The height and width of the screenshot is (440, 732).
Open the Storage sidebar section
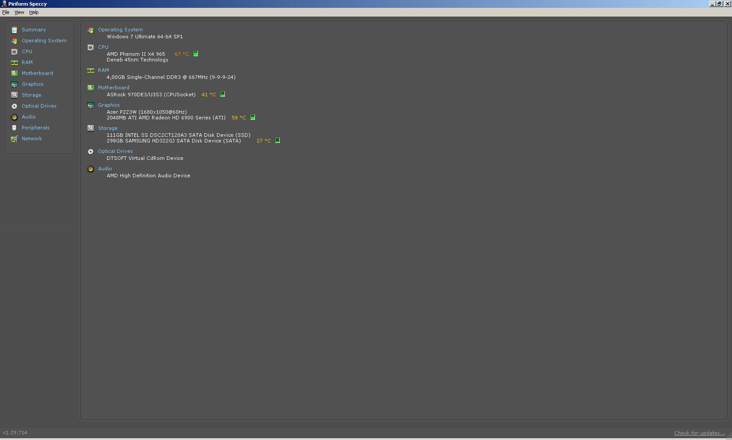[x=31, y=95]
